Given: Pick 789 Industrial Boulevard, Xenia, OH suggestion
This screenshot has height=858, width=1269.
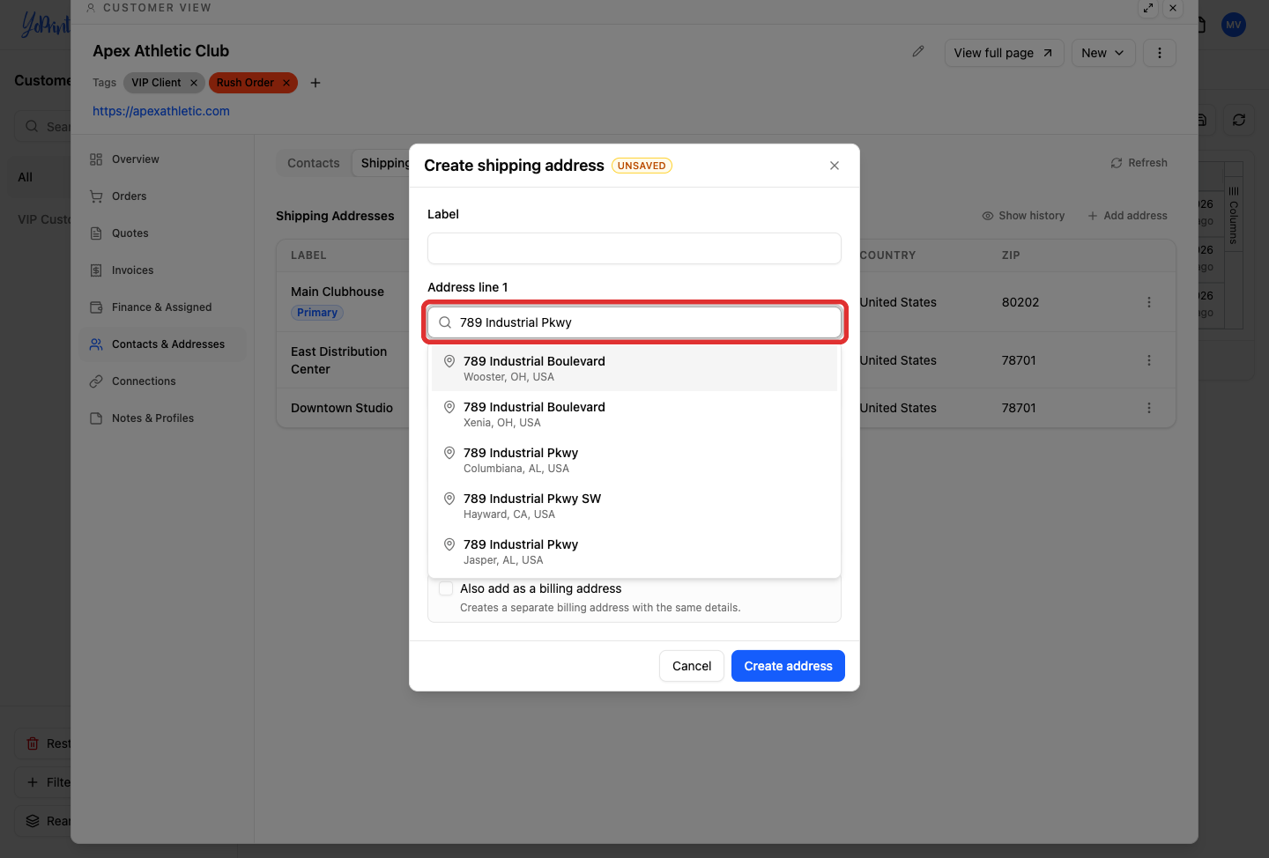Looking at the screenshot, I should click(634, 414).
